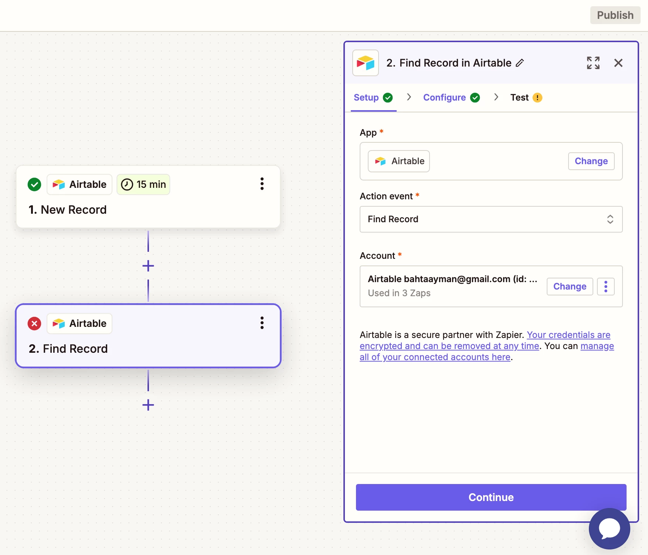
Task: Click the 15 min polling interval badge
Action: 143,184
